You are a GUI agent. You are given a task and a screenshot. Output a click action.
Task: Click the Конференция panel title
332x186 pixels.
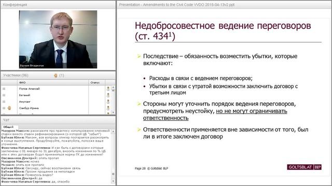click(15, 5)
